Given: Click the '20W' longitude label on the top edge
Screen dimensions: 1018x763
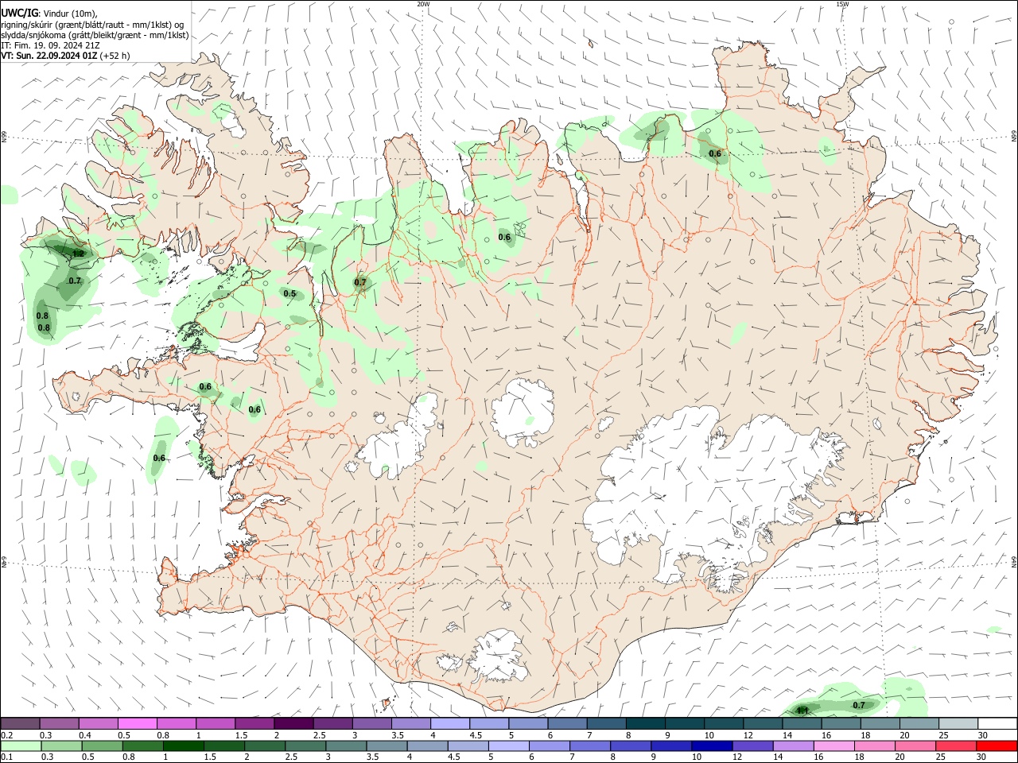Looking at the screenshot, I should [x=423, y=4].
